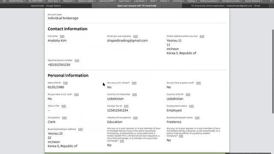The image size is (274, 154).
Task: Edit the daytime phone number
Action: 77,60
